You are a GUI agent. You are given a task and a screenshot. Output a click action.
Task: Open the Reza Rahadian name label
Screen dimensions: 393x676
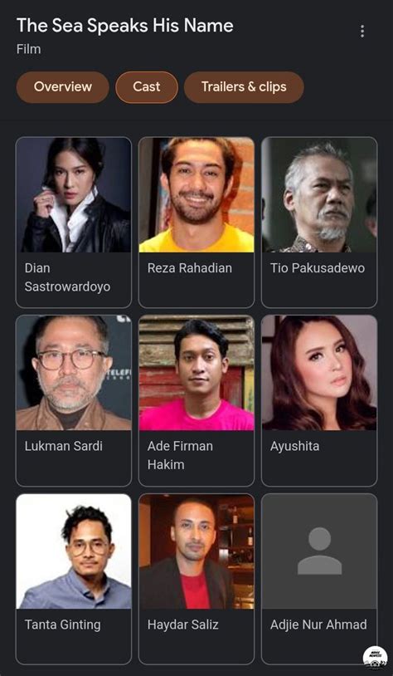pyautogui.click(x=190, y=268)
